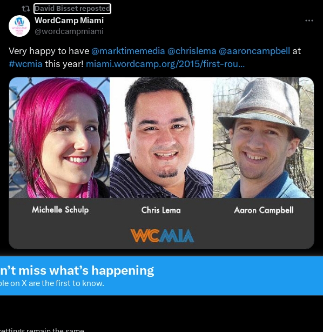This screenshot has width=323, height=332.
Task: Follow the miami.wordcamp.org/2015 link
Action: (165, 64)
